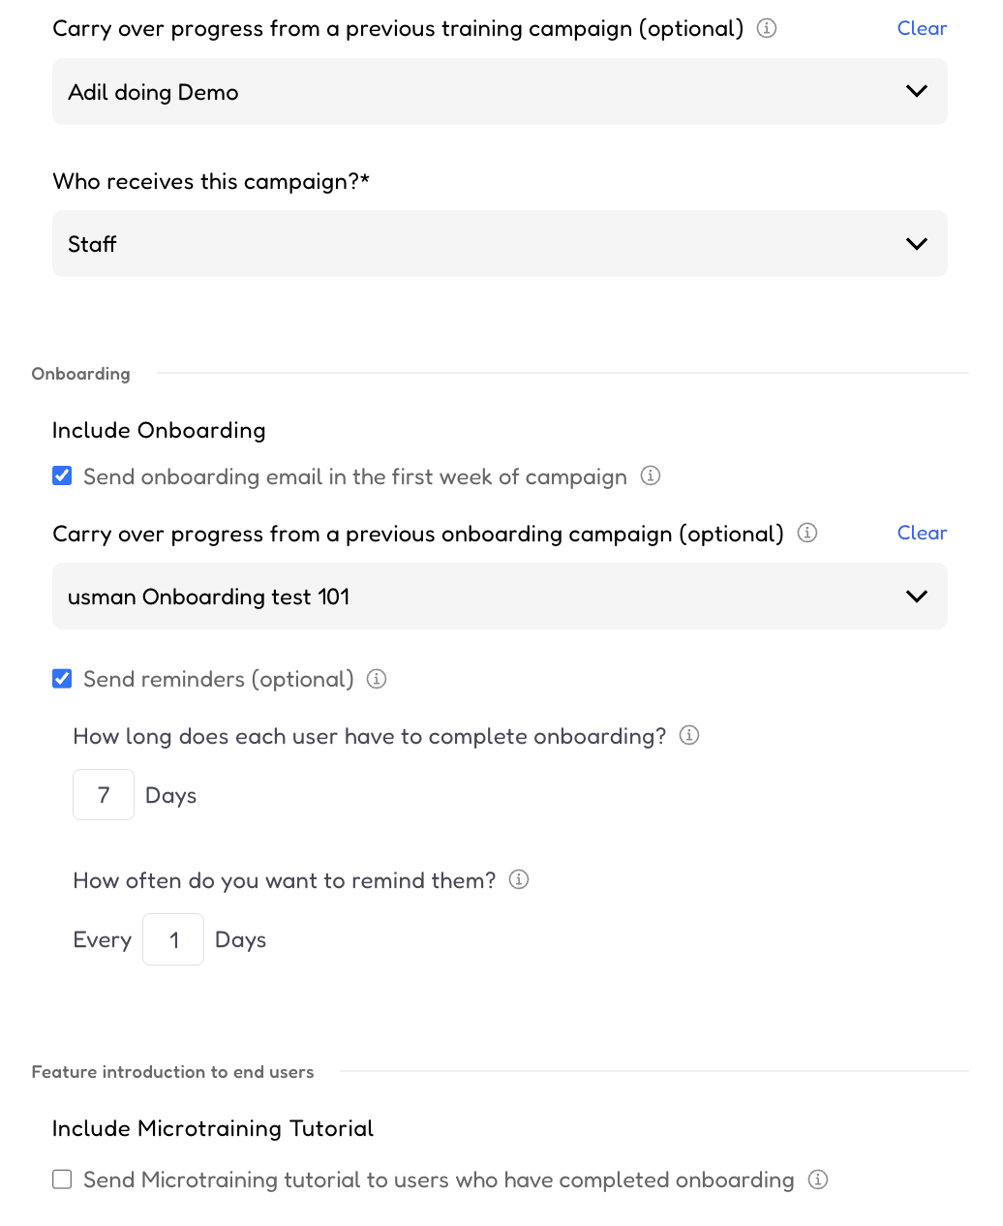The height and width of the screenshot is (1226, 1003).
Task: Click info icon beside remind them question
Action: click(x=519, y=879)
